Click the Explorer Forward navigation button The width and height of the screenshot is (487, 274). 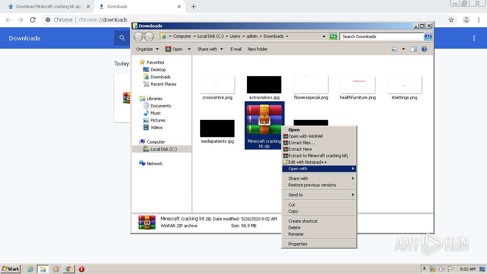[x=149, y=37]
